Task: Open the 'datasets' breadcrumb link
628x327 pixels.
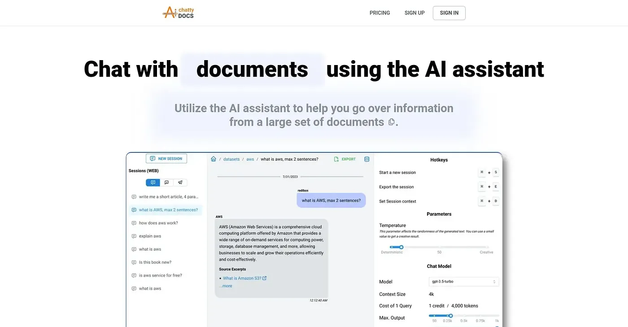Action: point(231,159)
